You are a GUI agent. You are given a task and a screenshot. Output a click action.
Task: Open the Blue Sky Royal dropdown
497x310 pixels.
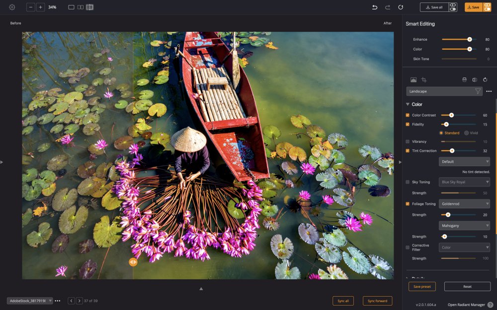(x=464, y=182)
